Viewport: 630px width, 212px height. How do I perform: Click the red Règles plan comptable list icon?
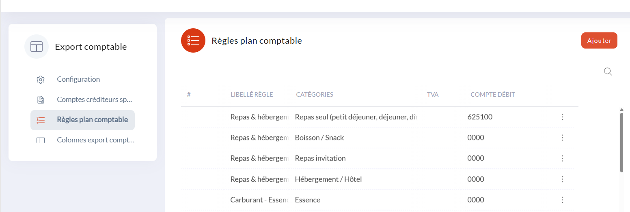(193, 40)
